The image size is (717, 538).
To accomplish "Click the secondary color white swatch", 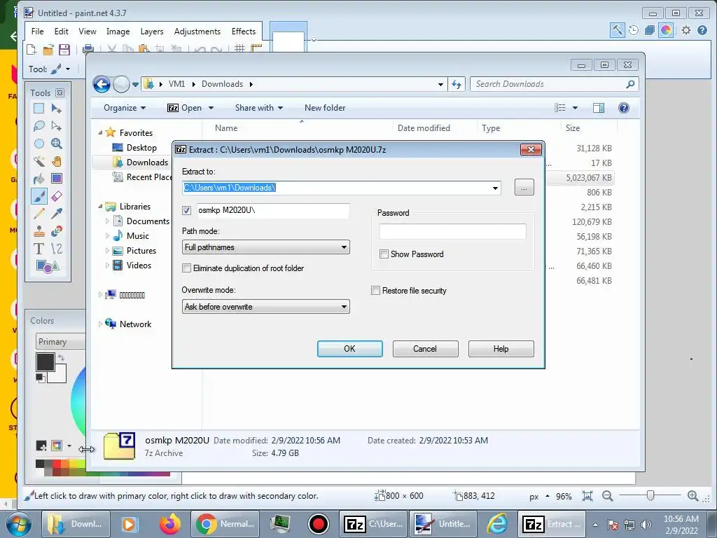I will coord(60,376).
